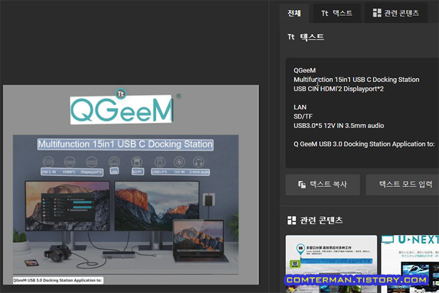
Task: Click the headphone icon in the product image
Action: click(x=199, y=162)
